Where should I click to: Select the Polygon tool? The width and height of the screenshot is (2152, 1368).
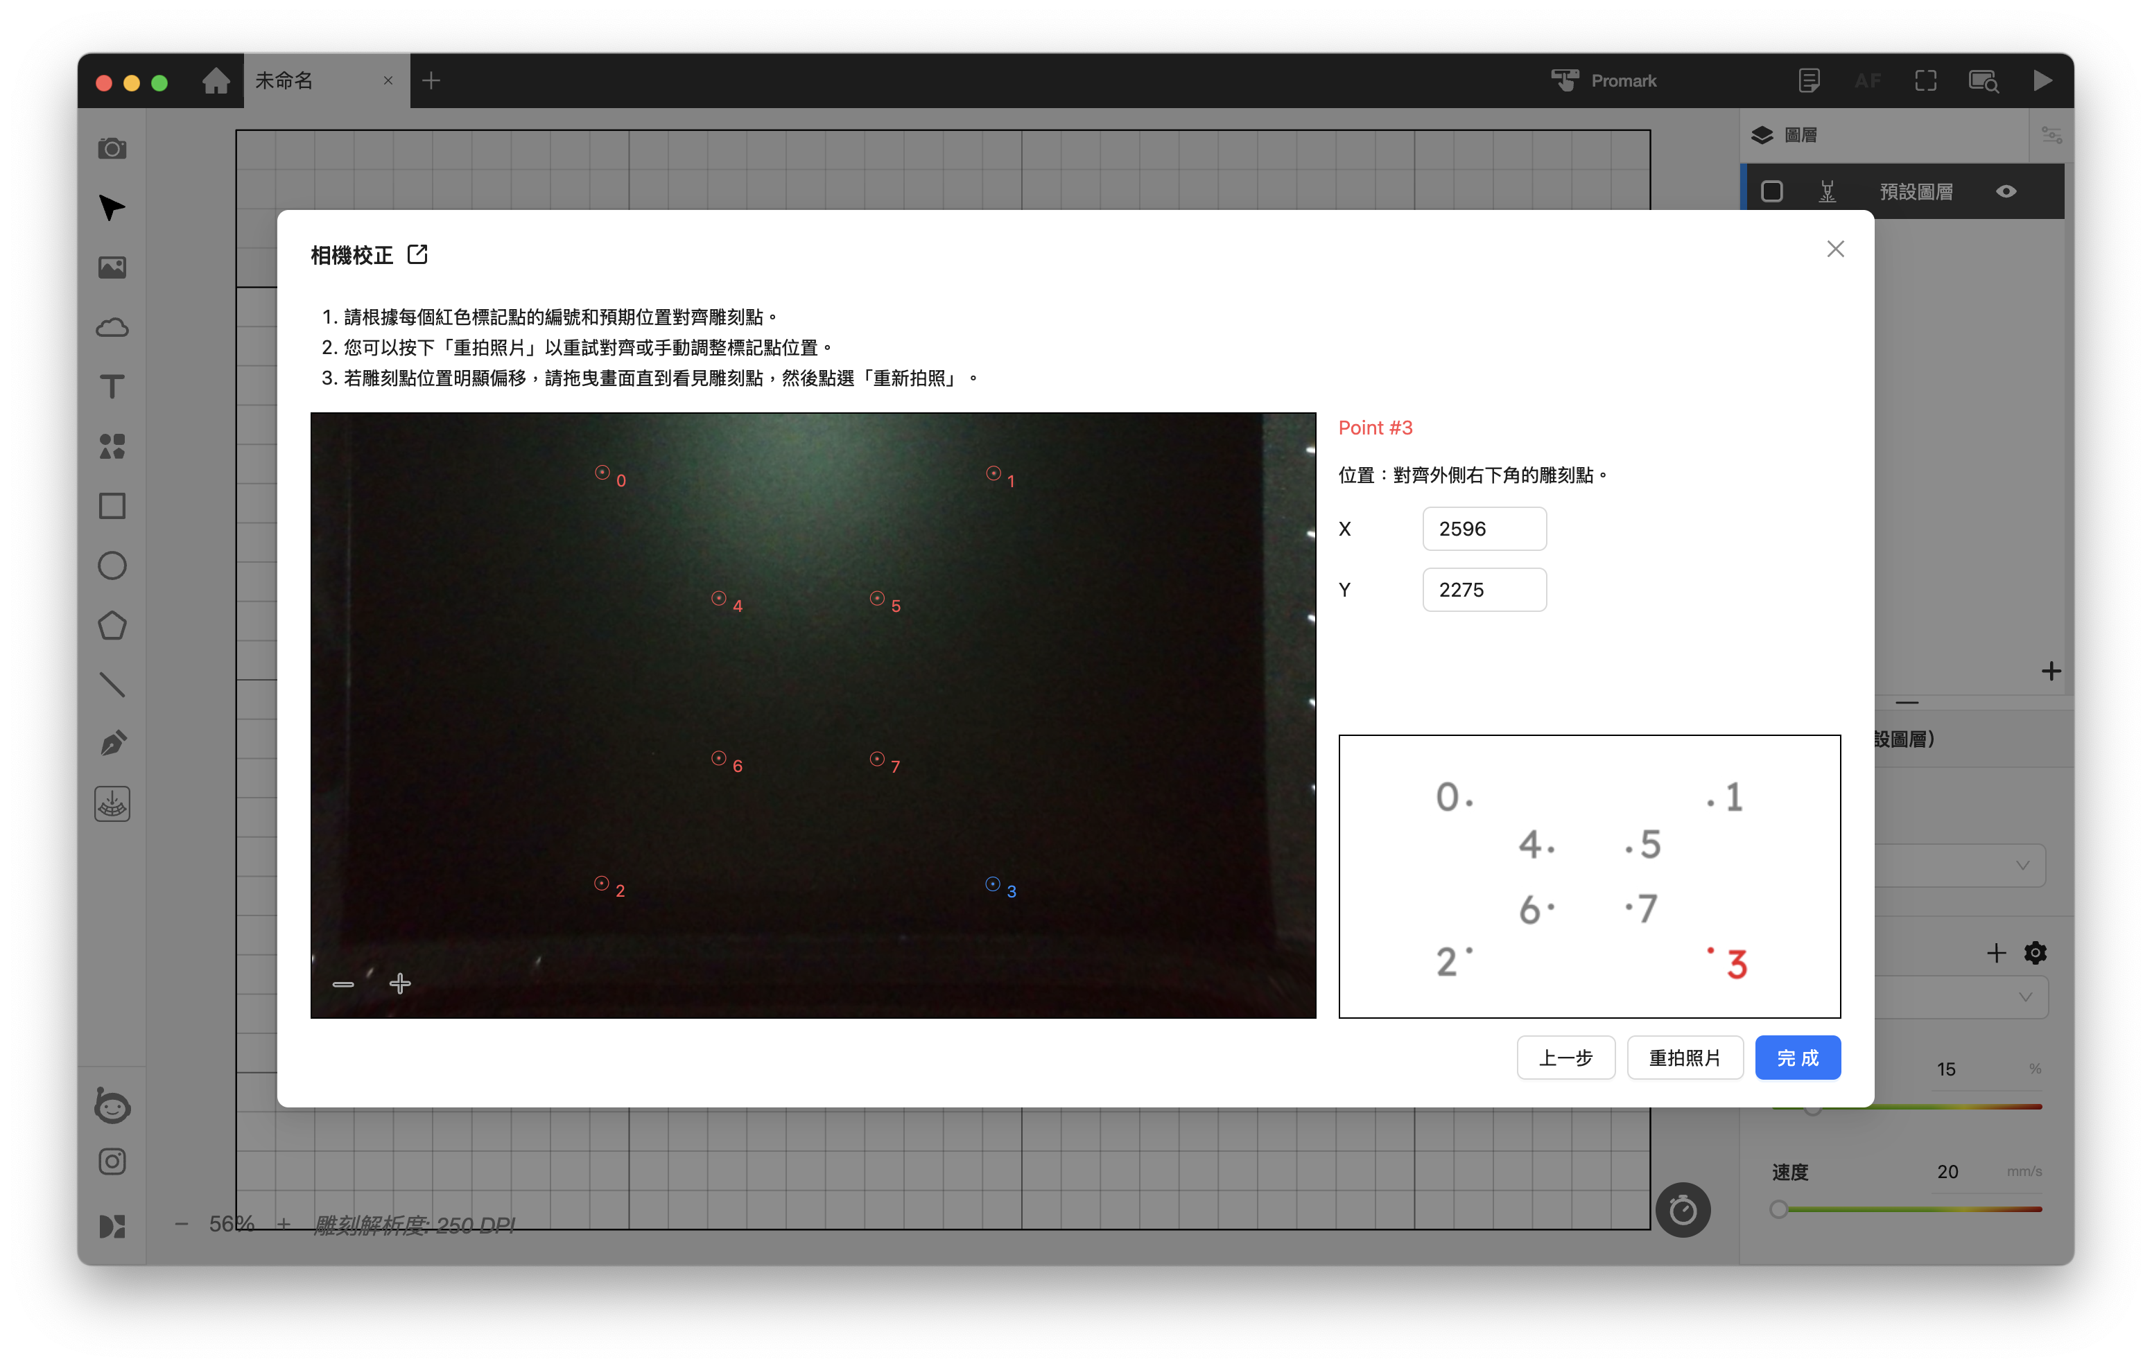112,626
